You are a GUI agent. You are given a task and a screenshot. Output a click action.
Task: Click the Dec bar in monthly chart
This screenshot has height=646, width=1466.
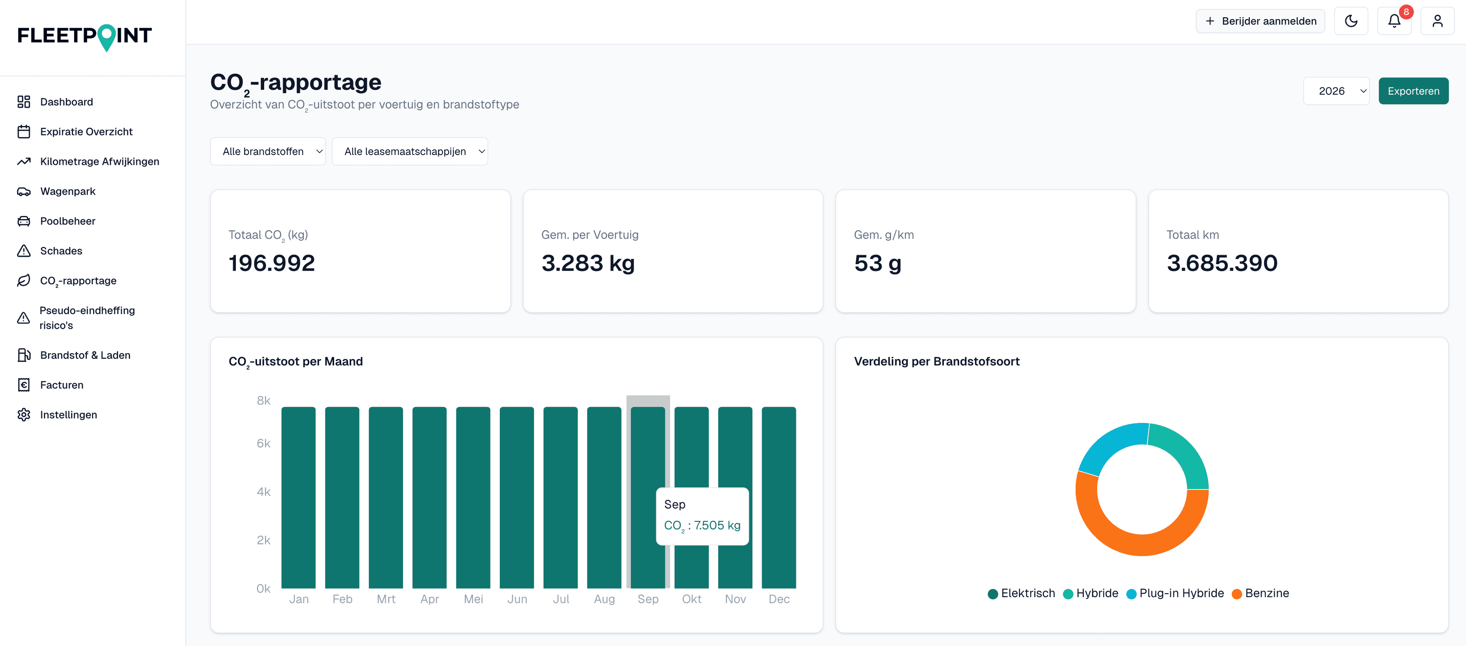coord(778,497)
